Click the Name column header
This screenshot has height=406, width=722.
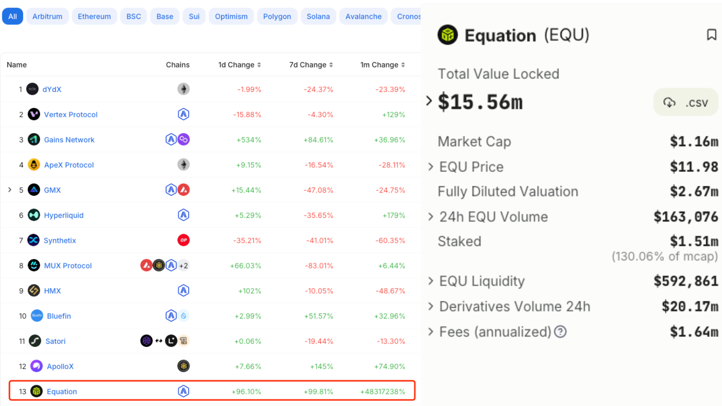click(x=17, y=65)
